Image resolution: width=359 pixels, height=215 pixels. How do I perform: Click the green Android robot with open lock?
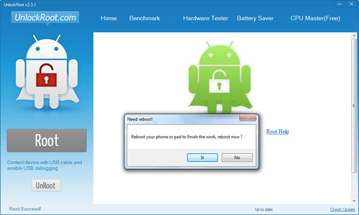pos(220,77)
